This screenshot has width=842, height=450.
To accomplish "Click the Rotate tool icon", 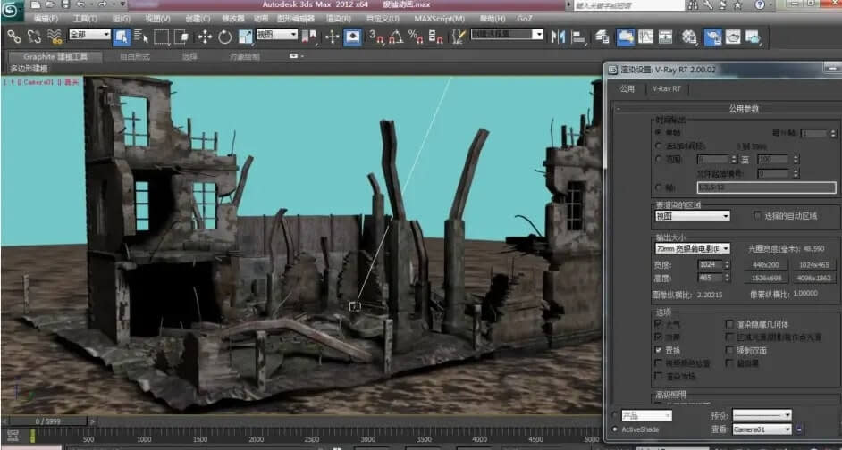I will pyautogui.click(x=224, y=37).
